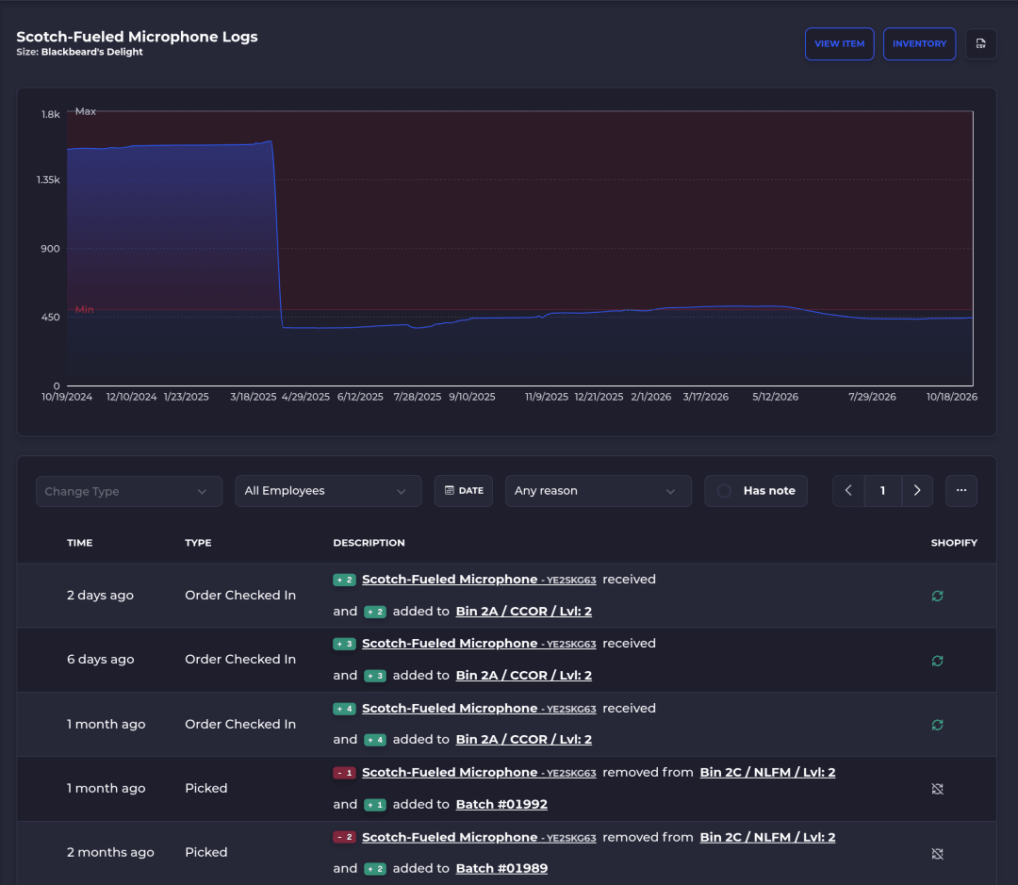Screen dimensions: 1018x885
Task: Click the INVENTORY button
Action: 919,43
